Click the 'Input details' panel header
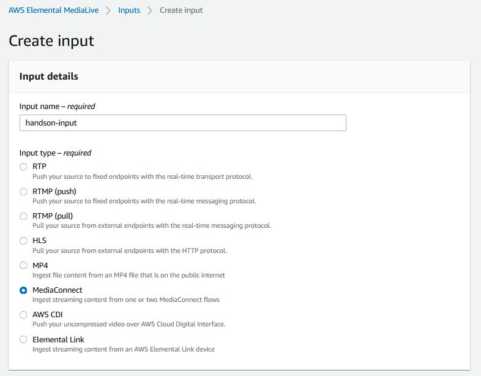The image size is (481, 376). pyautogui.click(x=49, y=77)
